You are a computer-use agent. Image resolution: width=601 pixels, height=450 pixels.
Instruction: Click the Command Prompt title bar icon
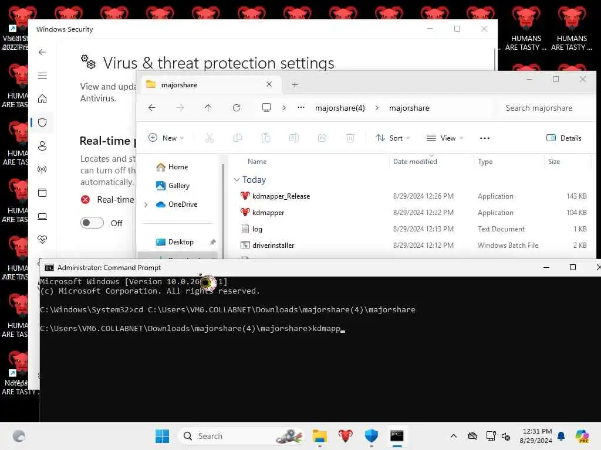(x=49, y=267)
